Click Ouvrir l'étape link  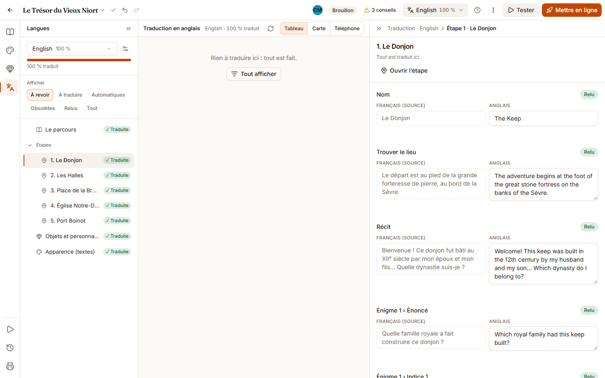[404, 71]
